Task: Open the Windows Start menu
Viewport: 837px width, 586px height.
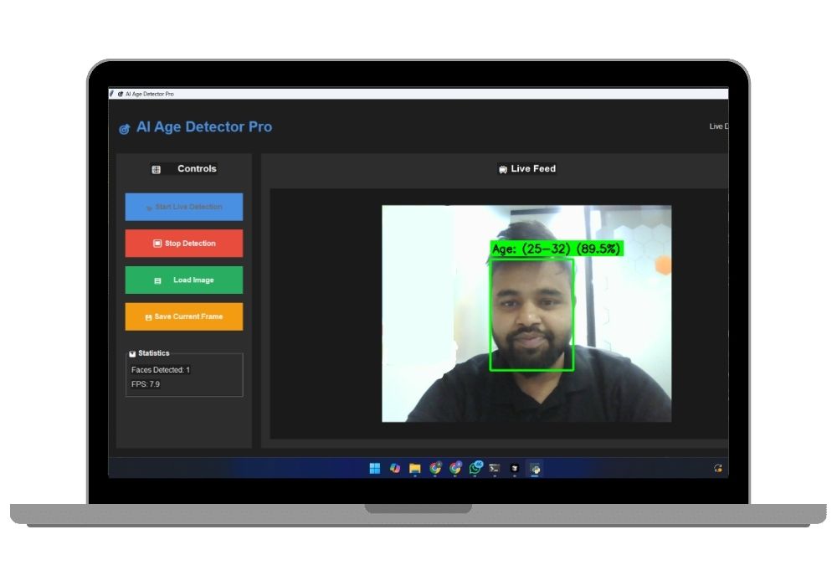Action: tap(375, 467)
